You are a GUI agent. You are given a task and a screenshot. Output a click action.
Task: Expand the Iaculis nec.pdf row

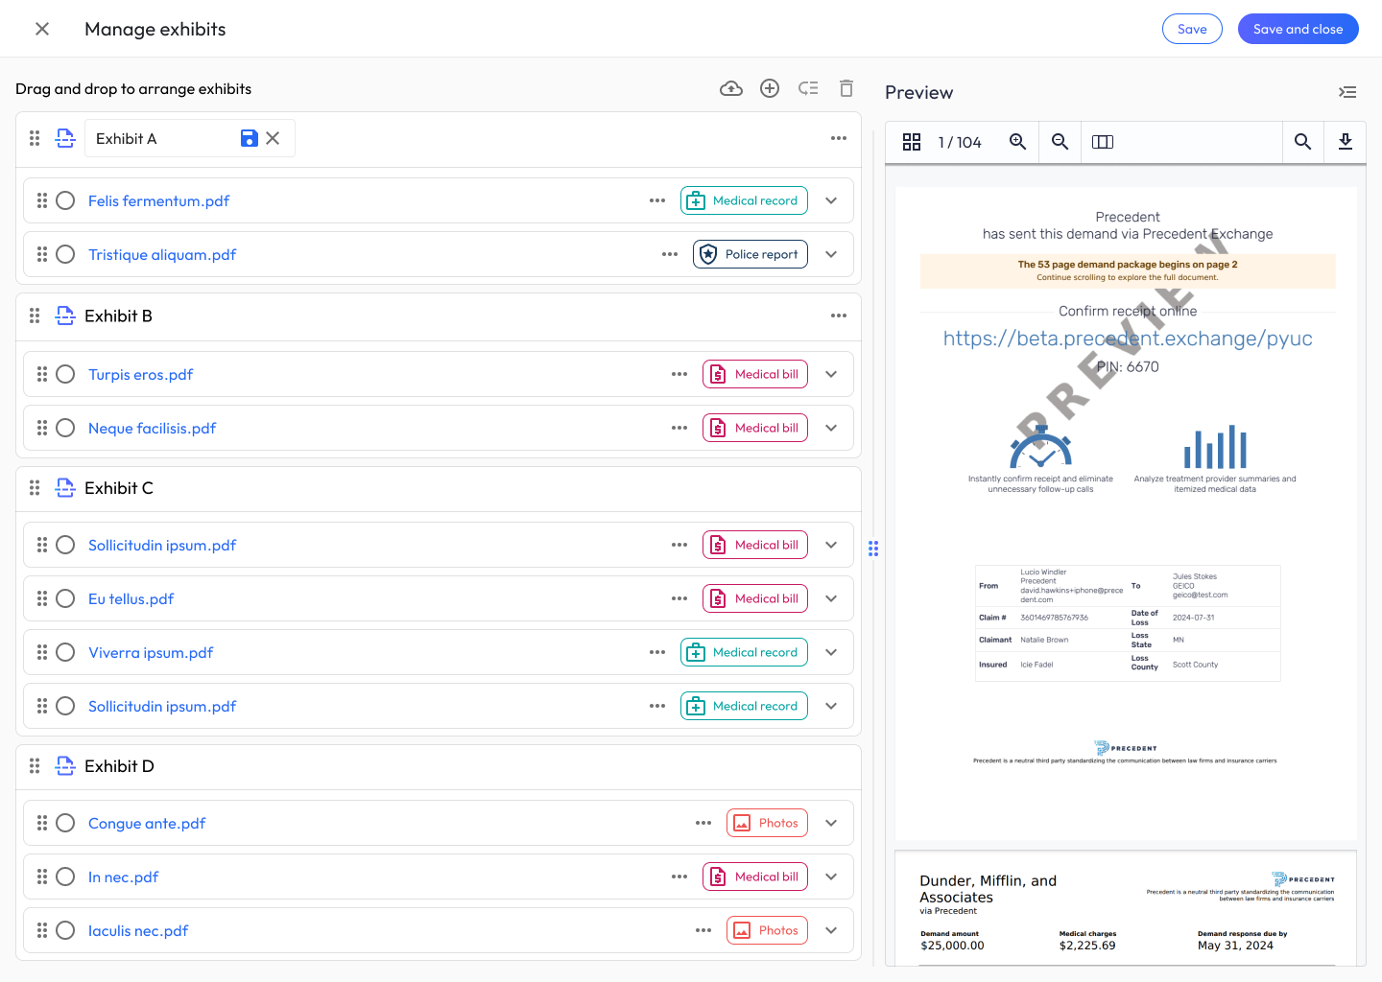831,930
